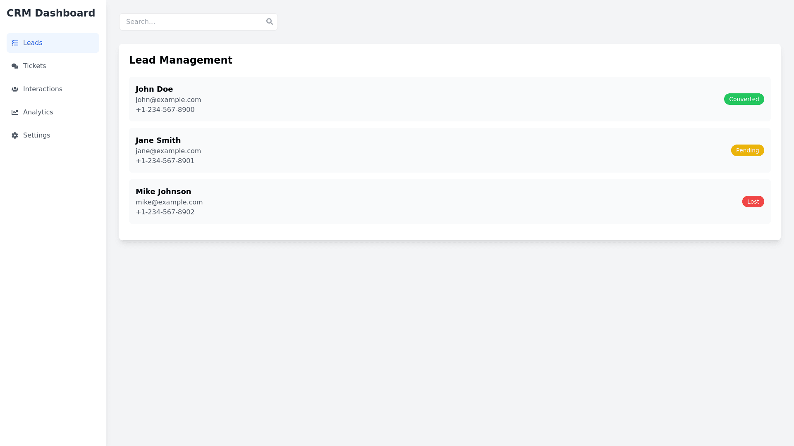Screen dimensions: 794x446
Task: Switch to Analytics view
Action: click(38, 112)
